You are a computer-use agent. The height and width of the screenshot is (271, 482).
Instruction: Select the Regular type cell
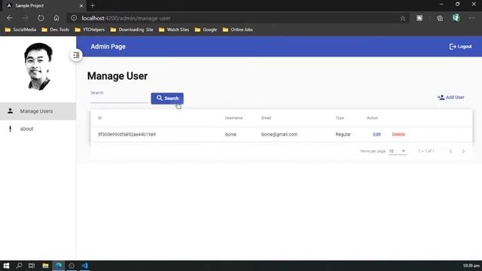coord(343,134)
